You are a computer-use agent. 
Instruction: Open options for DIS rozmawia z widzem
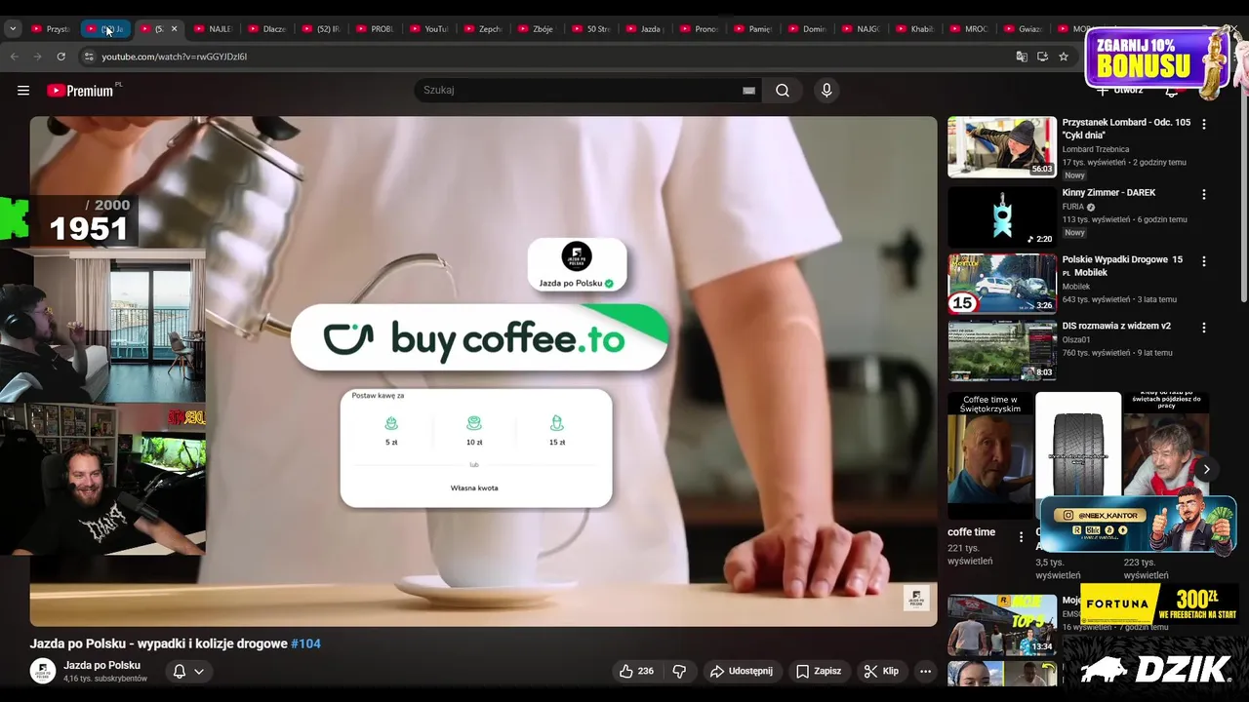(x=1204, y=328)
